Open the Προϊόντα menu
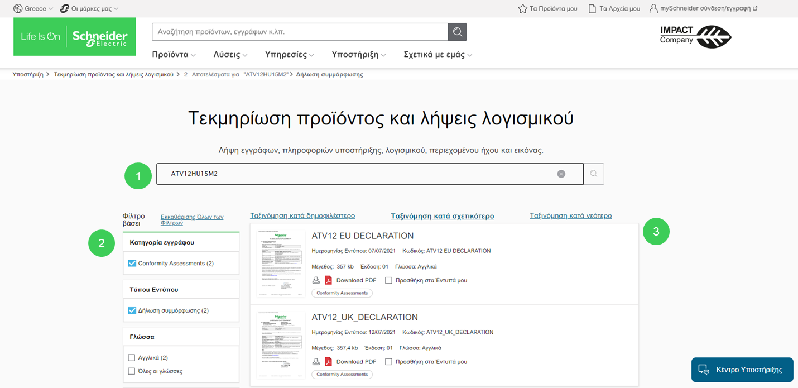Viewport: 798px width, 388px height. pyautogui.click(x=174, y=55)
